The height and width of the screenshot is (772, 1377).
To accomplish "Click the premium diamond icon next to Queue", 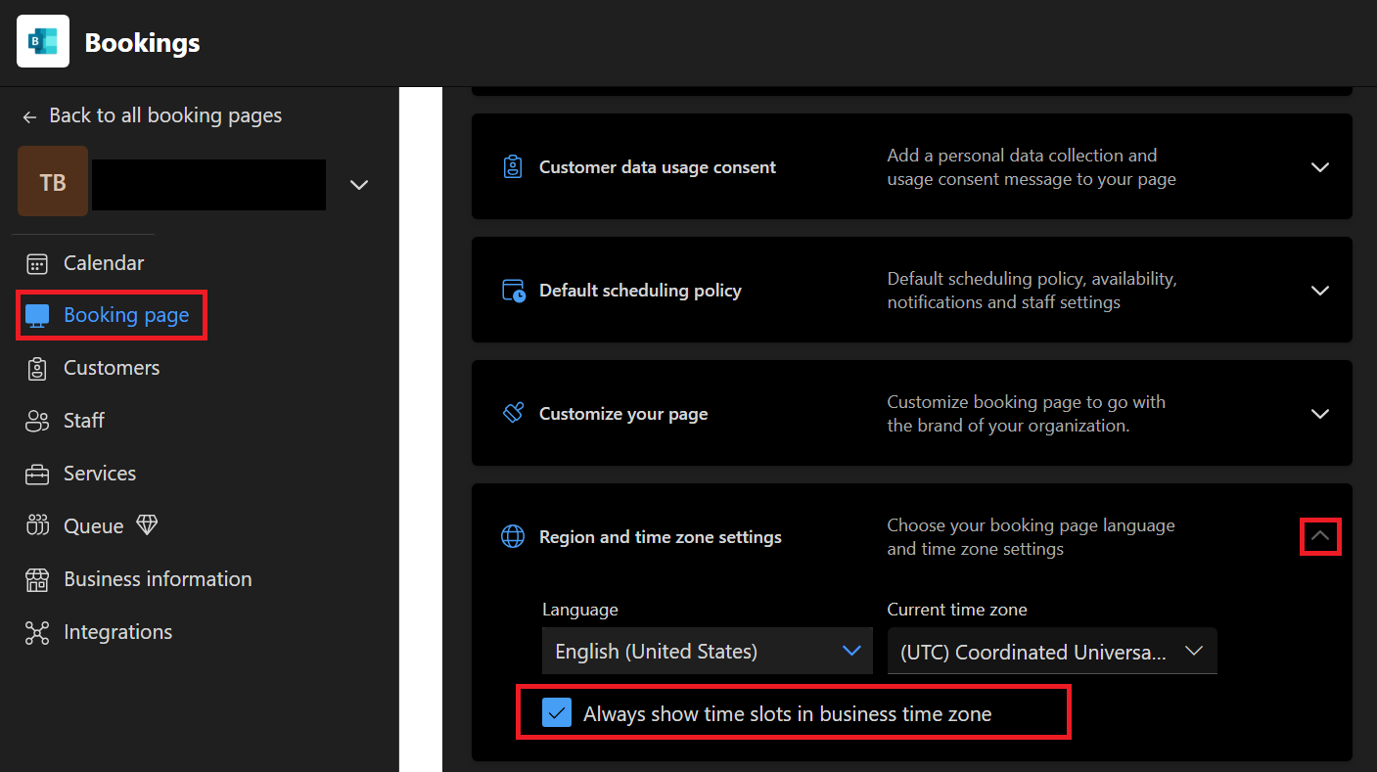I will tap(147, 525).
